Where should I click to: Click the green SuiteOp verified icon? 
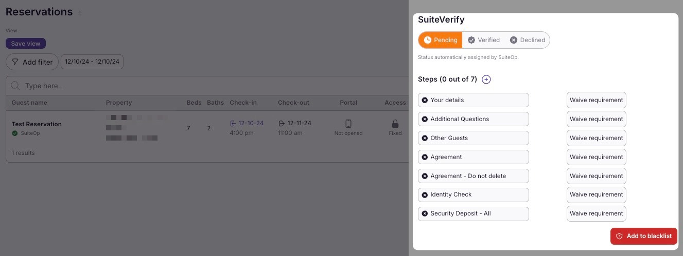pyautogui.click(x=15, y=133)
